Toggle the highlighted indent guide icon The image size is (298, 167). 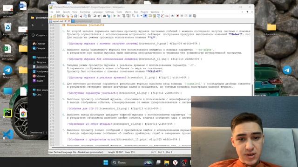point(145,16)
